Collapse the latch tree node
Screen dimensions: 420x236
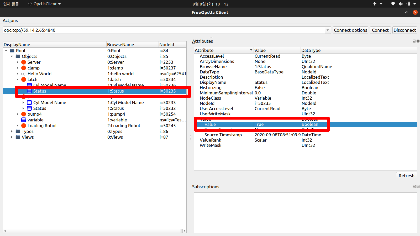click(18, 79)
